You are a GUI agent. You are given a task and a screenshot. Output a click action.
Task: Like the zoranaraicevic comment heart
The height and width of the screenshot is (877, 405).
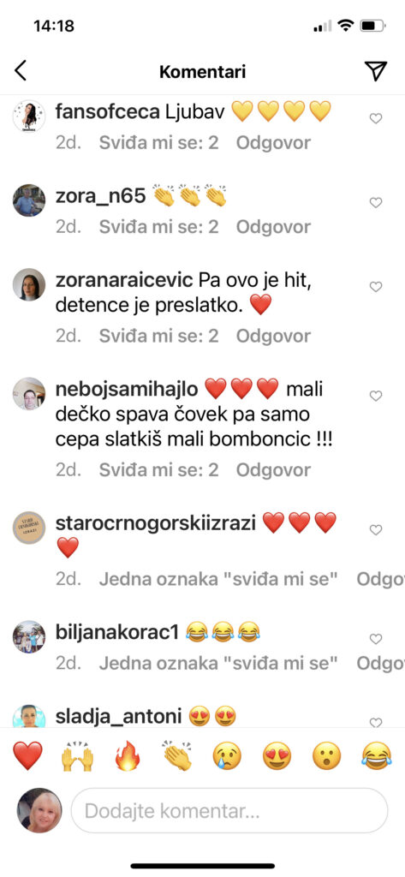(376, 286)
